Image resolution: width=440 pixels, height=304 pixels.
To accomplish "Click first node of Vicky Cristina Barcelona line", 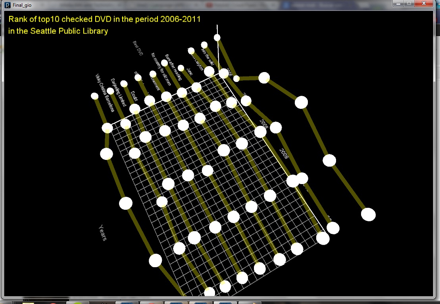I will tap(94, 96).
